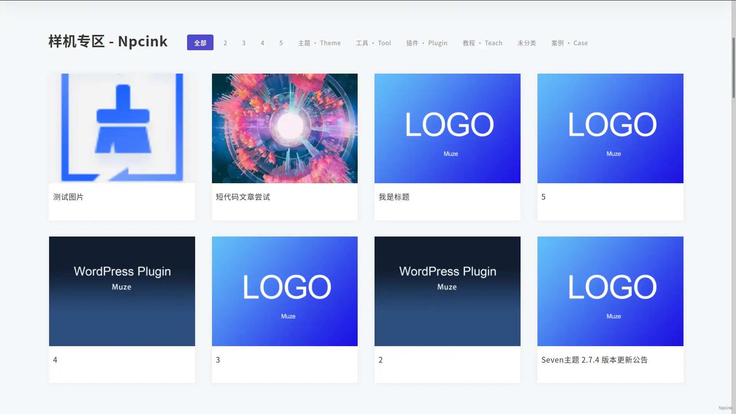Open the Seven主题 2.7.4 版本更新公告 post
The height and width of the screenshot is (414, 736).
(x=594, y=360)
